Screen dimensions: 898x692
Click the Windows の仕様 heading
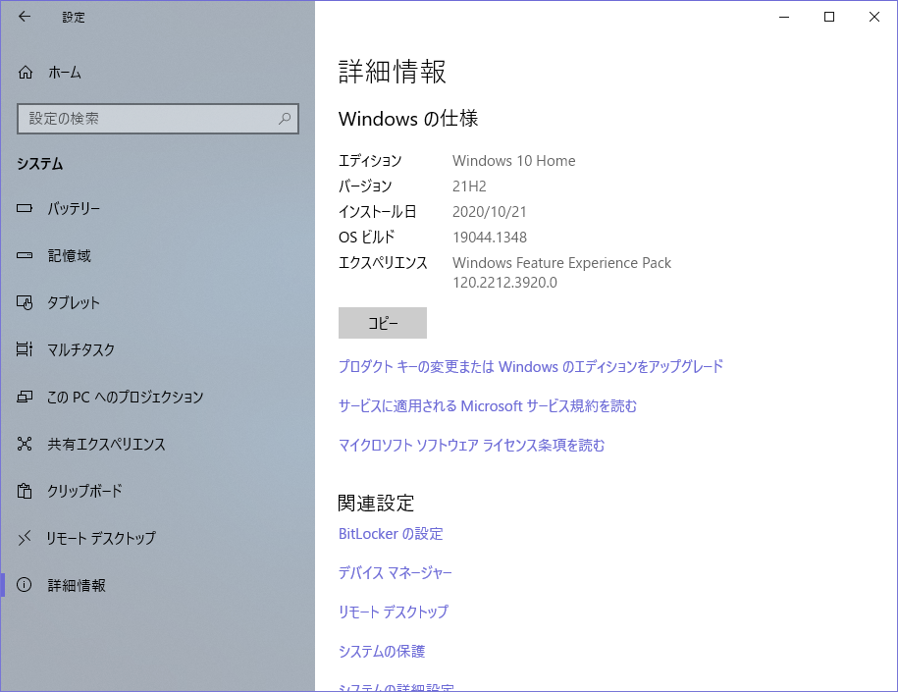click(407, 119)
